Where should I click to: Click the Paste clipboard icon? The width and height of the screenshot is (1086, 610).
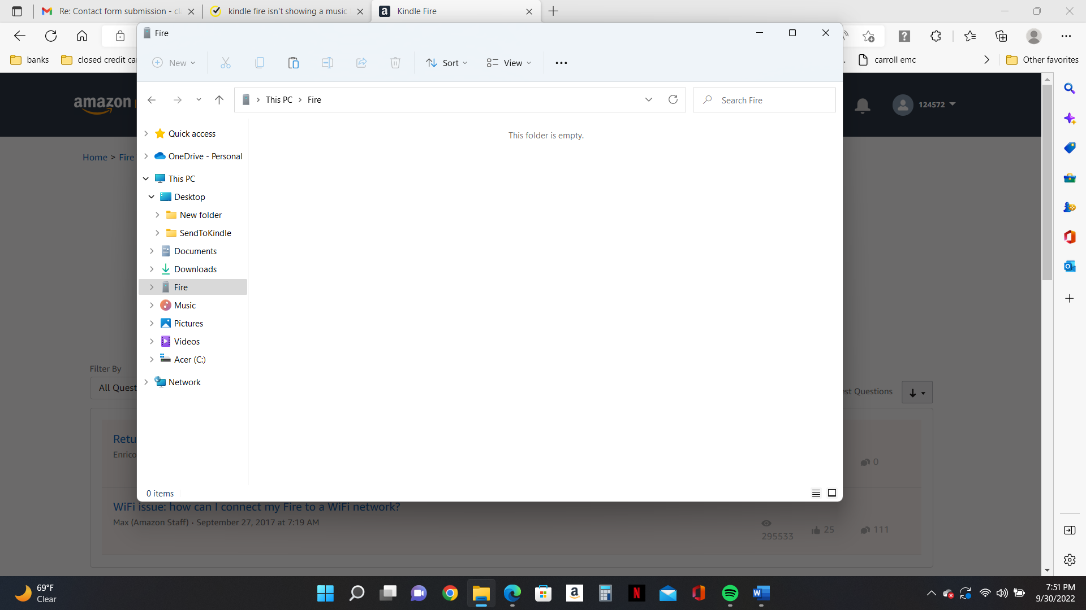293,63
